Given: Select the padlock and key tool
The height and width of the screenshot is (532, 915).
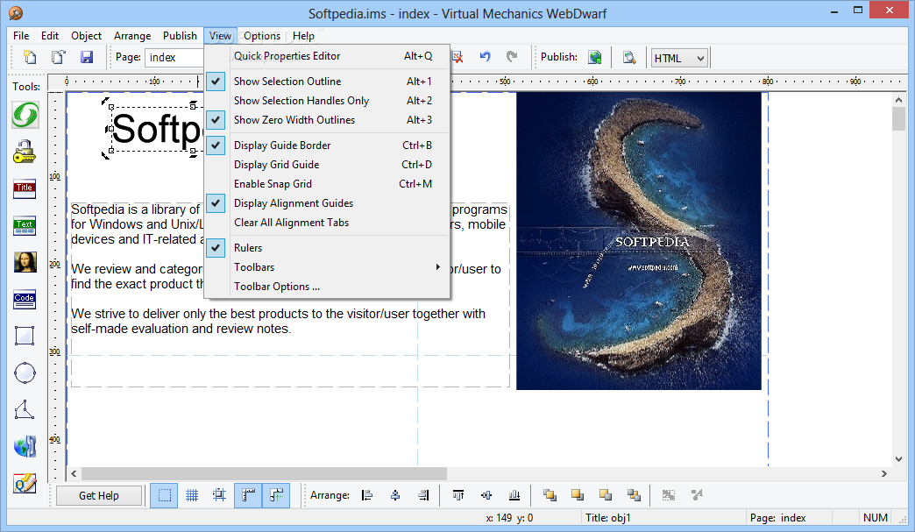Looking at the screenshot, I should click(x=25, y=152).
